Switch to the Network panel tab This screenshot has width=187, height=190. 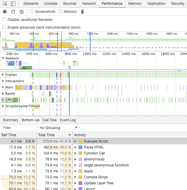[89, 4]
